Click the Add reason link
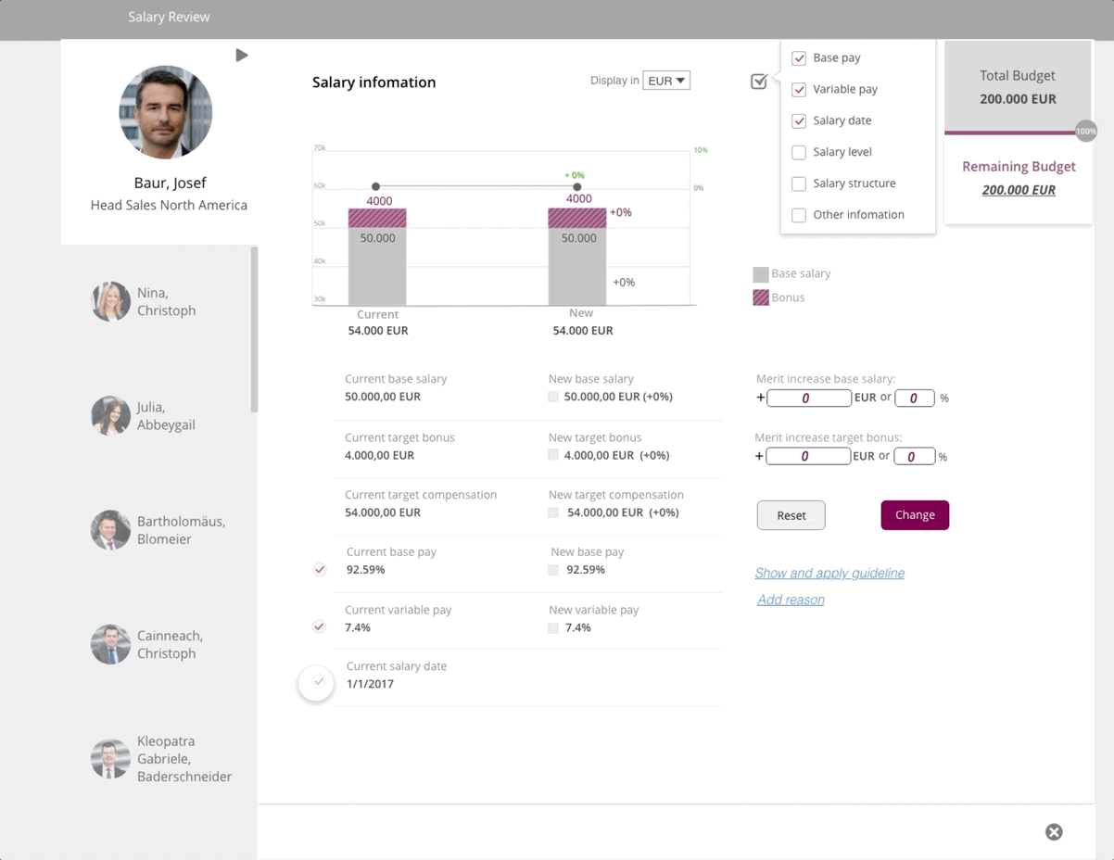This screenshot has height=860, width=1114. tap(791, 600)
